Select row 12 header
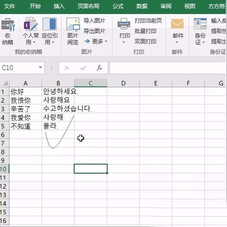 pos(5,186)
